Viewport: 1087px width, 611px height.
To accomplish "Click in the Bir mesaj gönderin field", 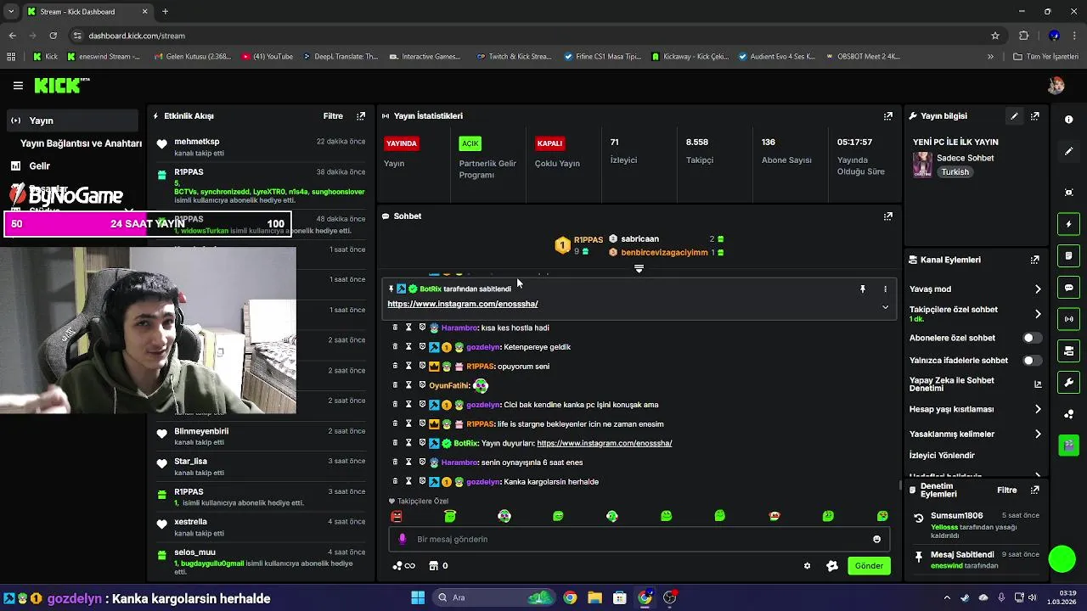I will (x=639, y=539).
